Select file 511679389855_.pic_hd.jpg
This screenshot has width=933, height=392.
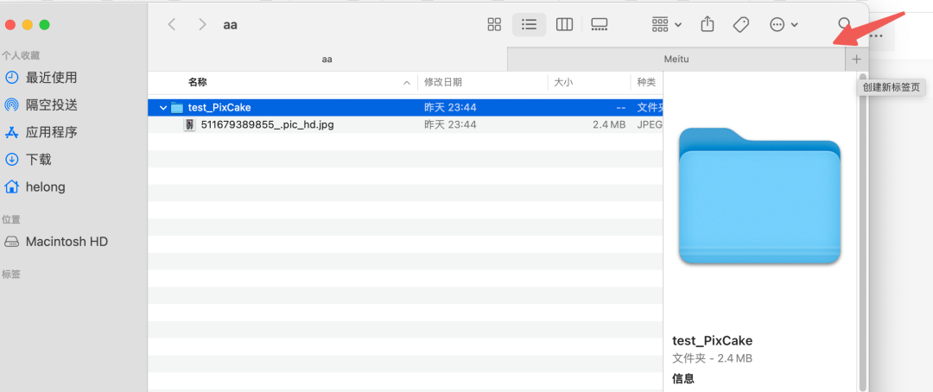coord(267,124)
